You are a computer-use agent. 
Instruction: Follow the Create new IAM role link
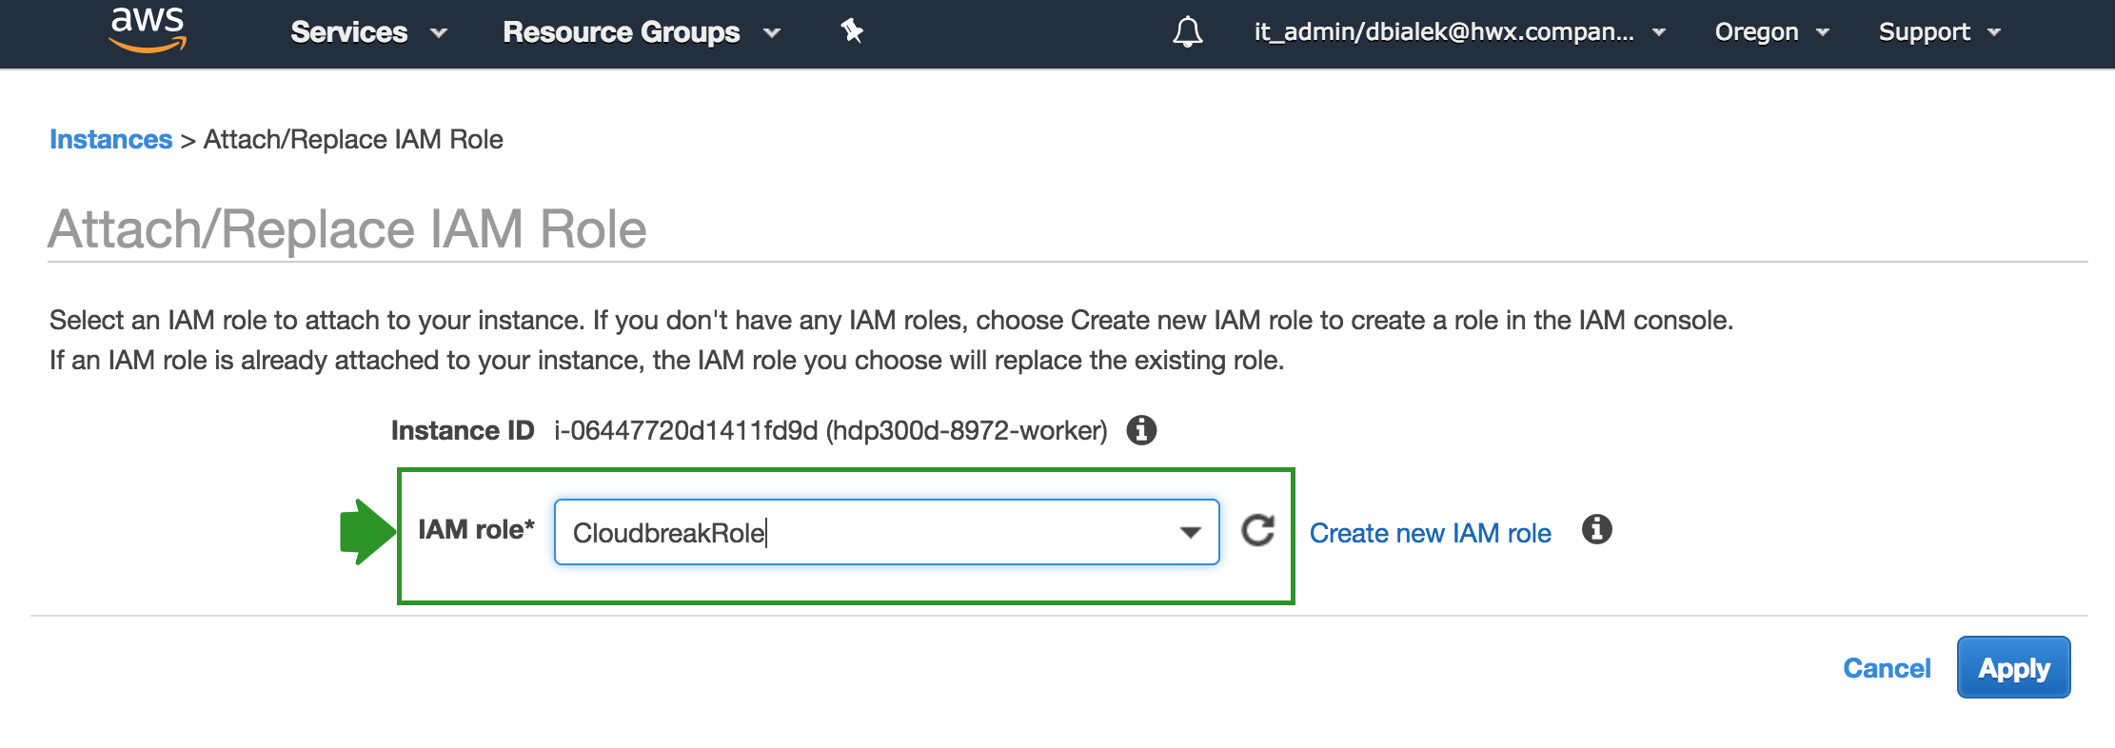(x=1430, y=533)
